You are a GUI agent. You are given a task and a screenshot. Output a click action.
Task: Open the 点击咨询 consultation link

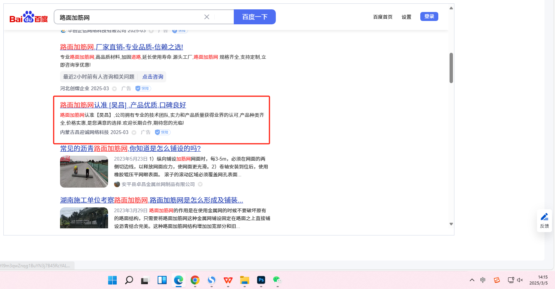[153, 77]
